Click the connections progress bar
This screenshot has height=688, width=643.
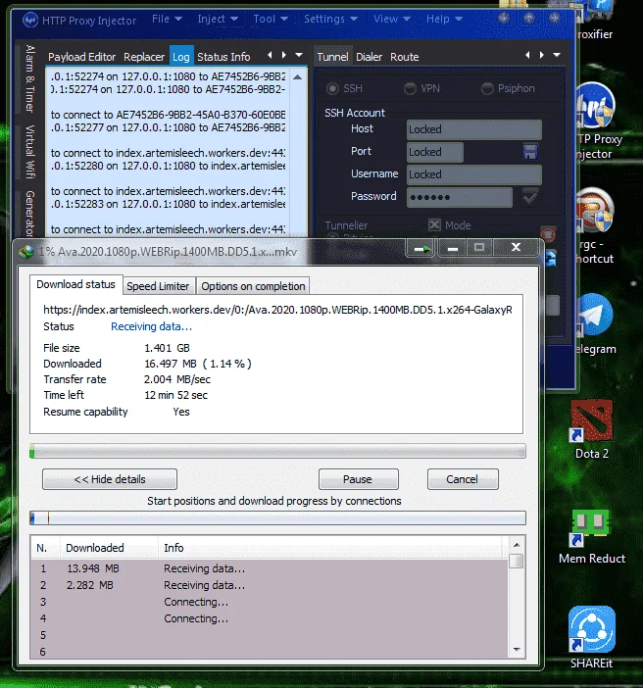[x=277, y=518]
